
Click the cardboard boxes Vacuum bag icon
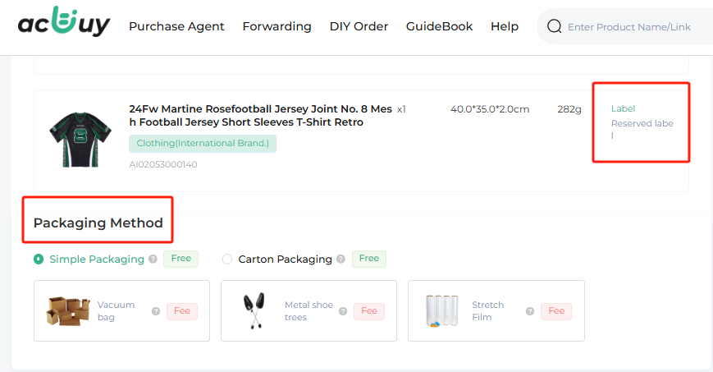coord(68,311)
